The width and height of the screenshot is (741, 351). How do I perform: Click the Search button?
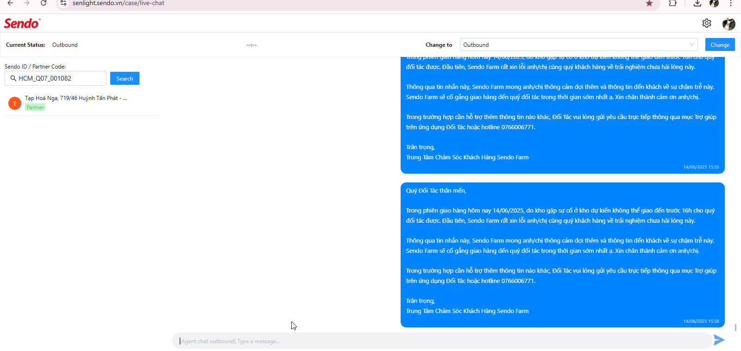(x=125, y=78)
